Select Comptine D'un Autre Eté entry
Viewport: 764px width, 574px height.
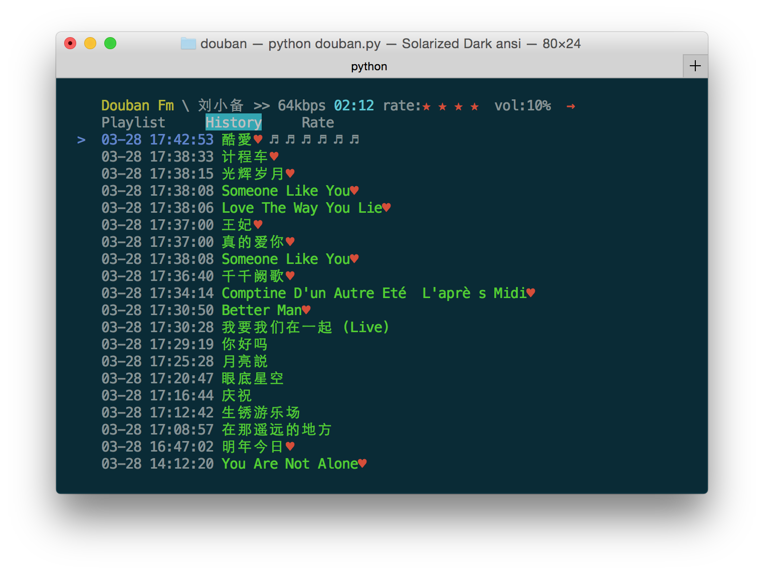(318, 293)
